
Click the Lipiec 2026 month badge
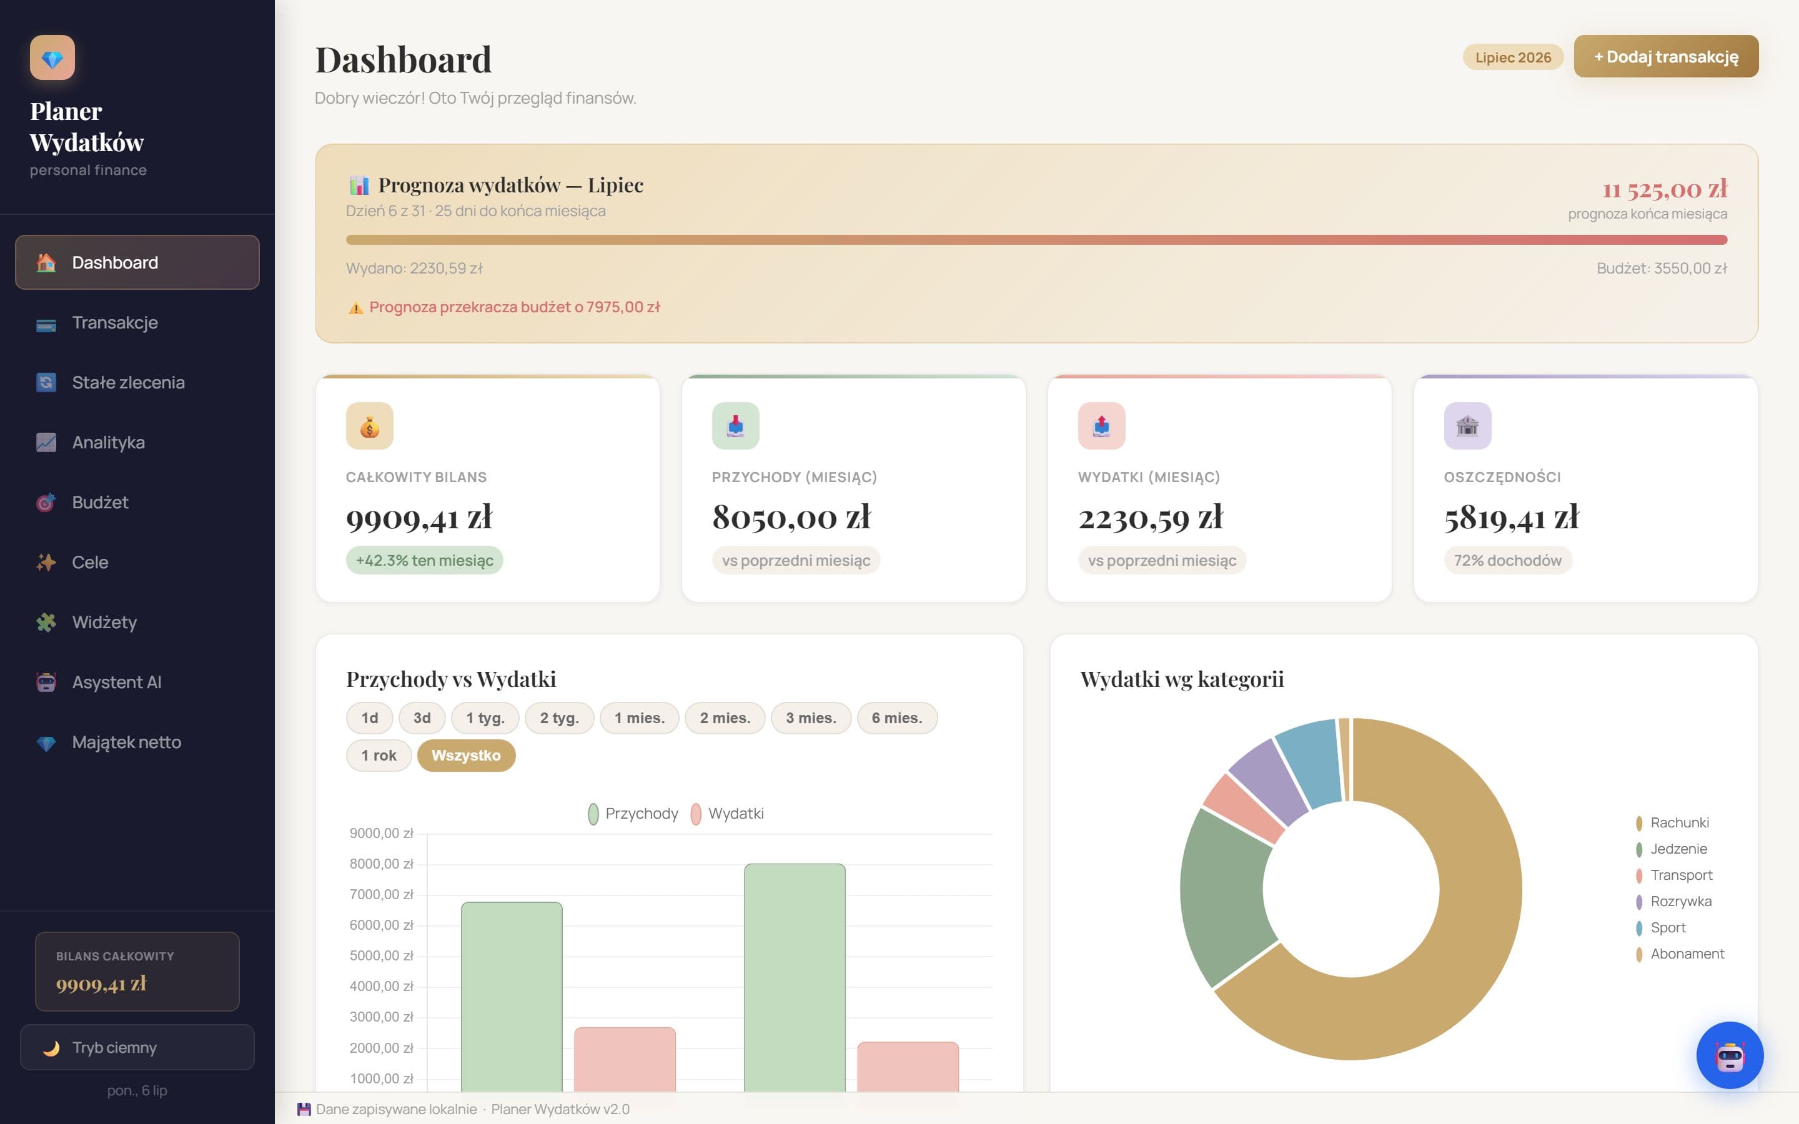[1513, 57]
